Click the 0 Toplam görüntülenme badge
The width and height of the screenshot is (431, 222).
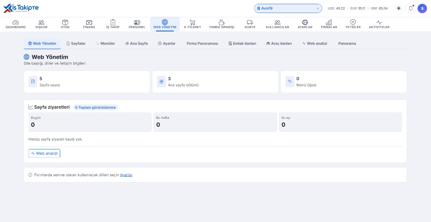click(x=96, y=107)
